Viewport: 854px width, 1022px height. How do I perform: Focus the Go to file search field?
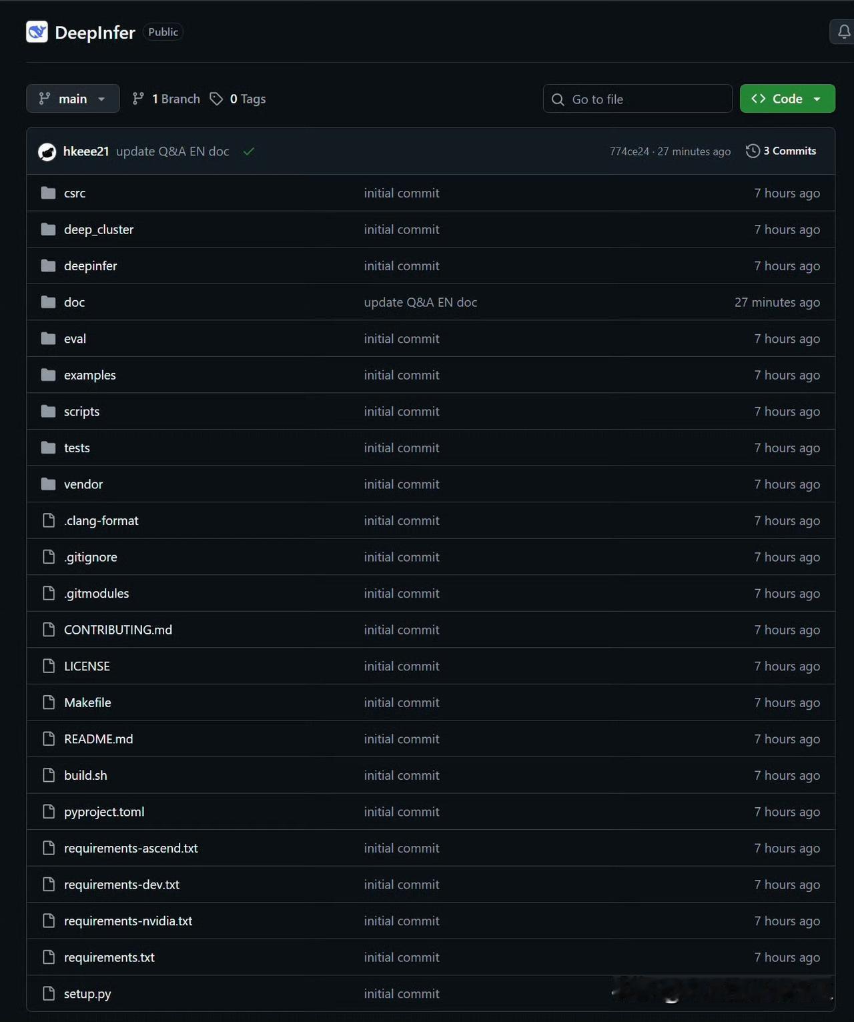pyautogui.click(x=638, y=99)
